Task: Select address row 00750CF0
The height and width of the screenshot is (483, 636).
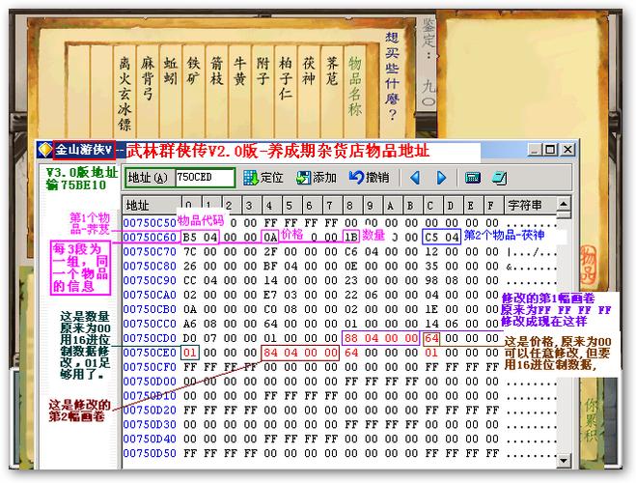Action: (x=150, y=367)
